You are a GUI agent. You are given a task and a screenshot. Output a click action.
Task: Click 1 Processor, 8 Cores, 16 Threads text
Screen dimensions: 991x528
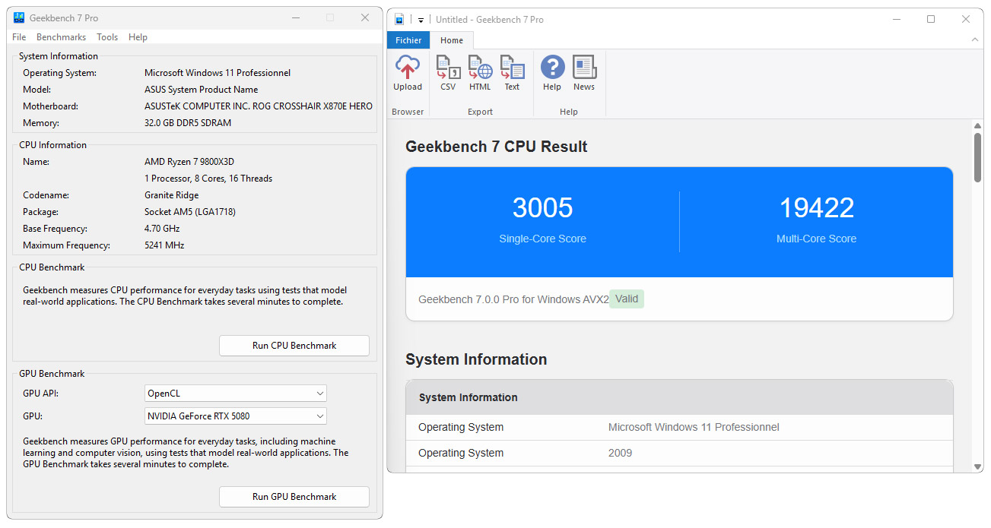pyautogui.click(x=208, y=179)
